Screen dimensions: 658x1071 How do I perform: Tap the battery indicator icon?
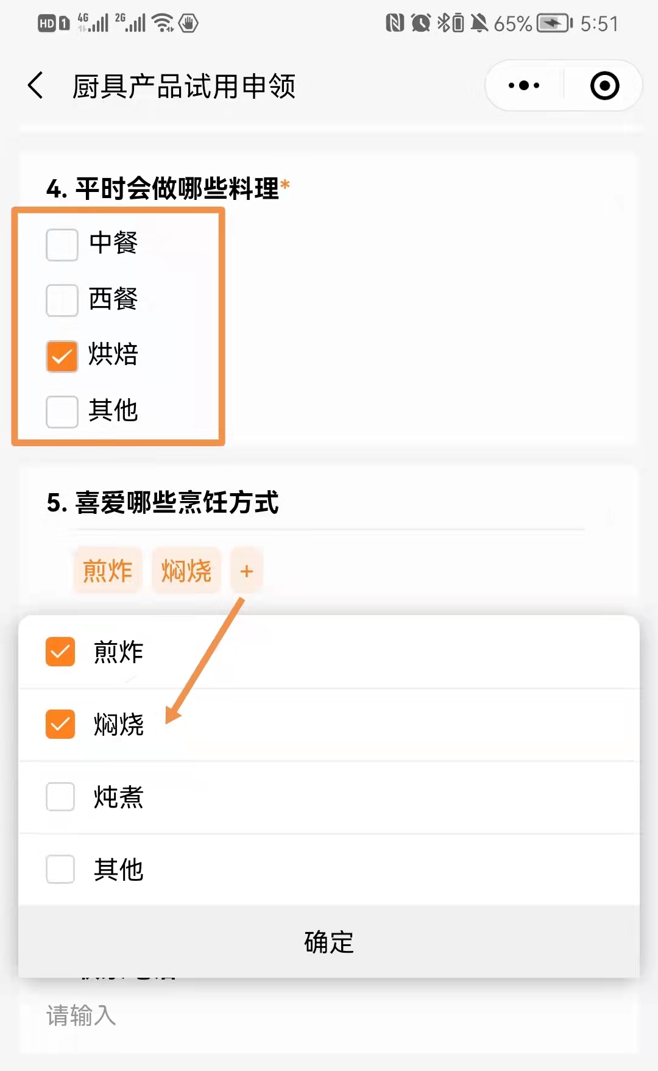click(554, 23)
